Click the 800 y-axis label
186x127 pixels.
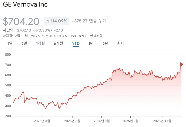tap(7, 55)
